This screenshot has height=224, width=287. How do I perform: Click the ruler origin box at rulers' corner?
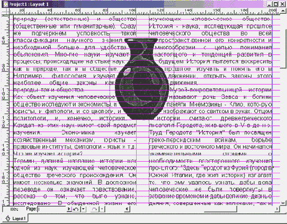tap(5, 12)
